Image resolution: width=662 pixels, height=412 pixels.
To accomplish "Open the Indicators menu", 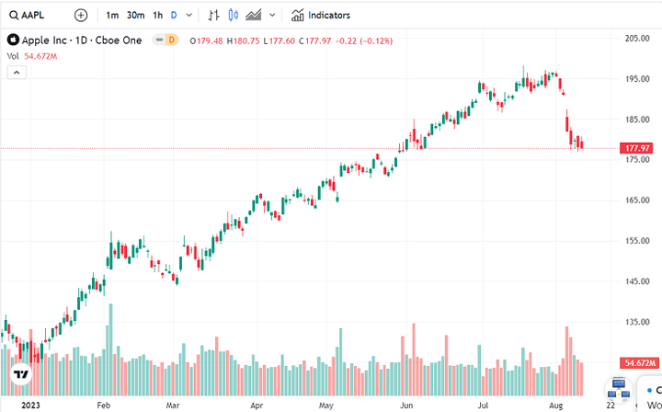I will pos(321,16).
